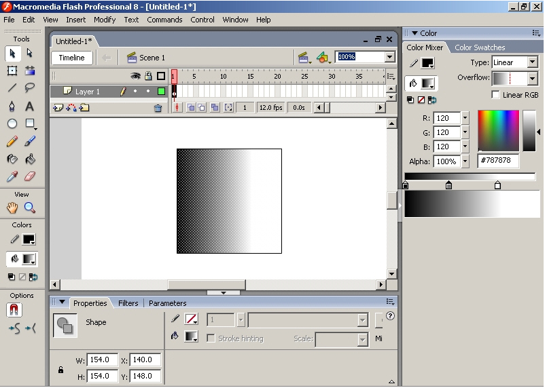The width and height of the screenshot is (547, 388).
Task: Select the Lasso tool
Action: coord(30,88)
